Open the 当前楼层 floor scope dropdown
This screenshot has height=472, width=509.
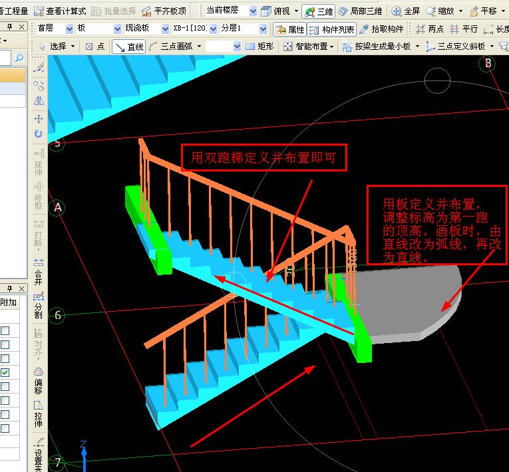point(253,11)
